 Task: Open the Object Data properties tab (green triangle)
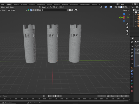(132, 84)
